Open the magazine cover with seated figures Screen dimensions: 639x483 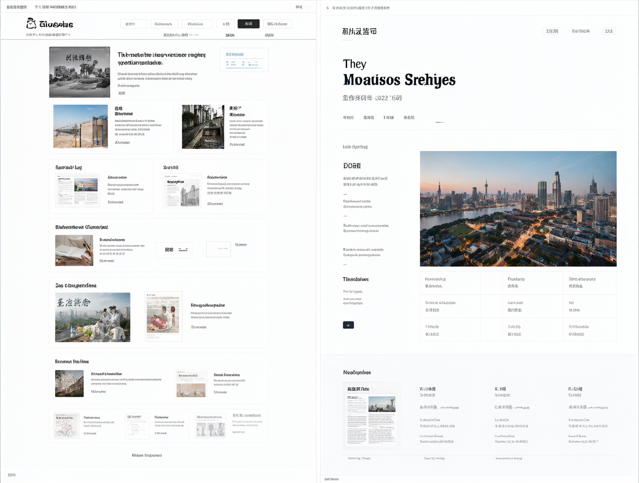pos(164,316)
